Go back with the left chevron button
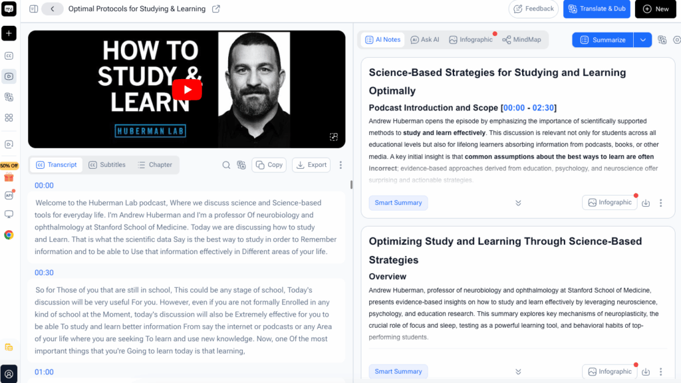The height and width of the screenshot is (383, 681). (x=53, y=9)
